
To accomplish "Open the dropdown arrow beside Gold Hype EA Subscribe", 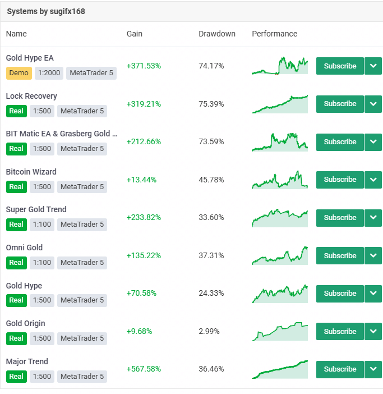I will 373,66.
